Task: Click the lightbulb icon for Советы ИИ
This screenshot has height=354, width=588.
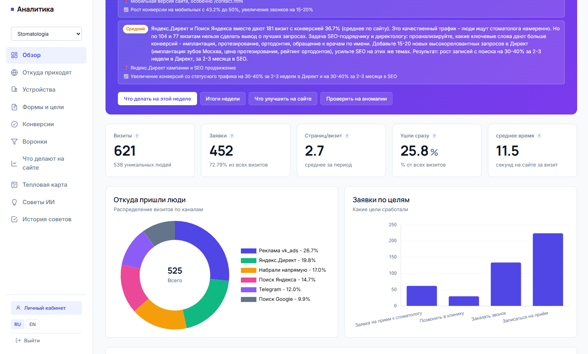Action: tap(14, 202)
